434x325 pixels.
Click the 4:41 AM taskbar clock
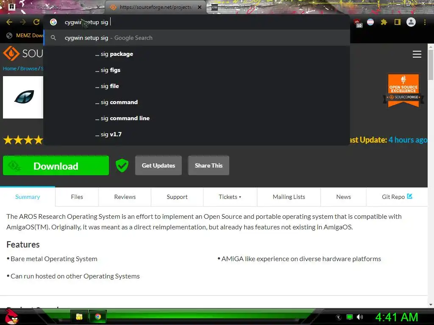[396, 317]
